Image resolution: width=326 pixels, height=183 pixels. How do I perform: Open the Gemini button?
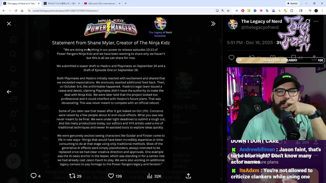tap(292, 4)
